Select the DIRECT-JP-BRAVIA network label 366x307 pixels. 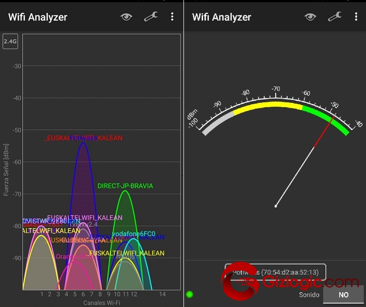coord(125,186)
